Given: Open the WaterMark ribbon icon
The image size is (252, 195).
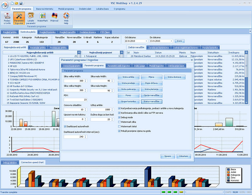Looking at the screenshot, I should [x=43, y=17].
